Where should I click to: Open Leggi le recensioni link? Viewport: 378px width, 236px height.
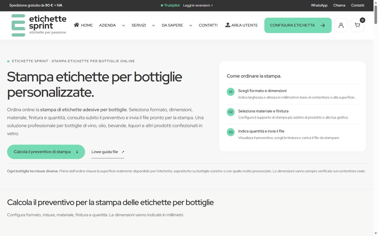point(198,5)
